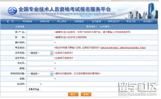Open the 准考证打印 navigation item
161x99 pixels.
114,22
